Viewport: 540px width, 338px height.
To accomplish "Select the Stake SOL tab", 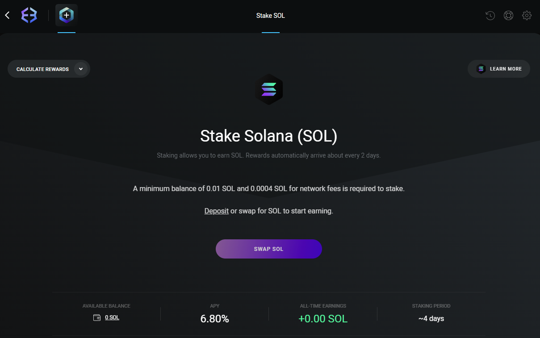I will pos(271,16).
